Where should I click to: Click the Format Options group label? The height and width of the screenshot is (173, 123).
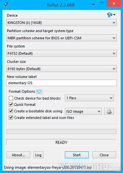tap(22, 91)
